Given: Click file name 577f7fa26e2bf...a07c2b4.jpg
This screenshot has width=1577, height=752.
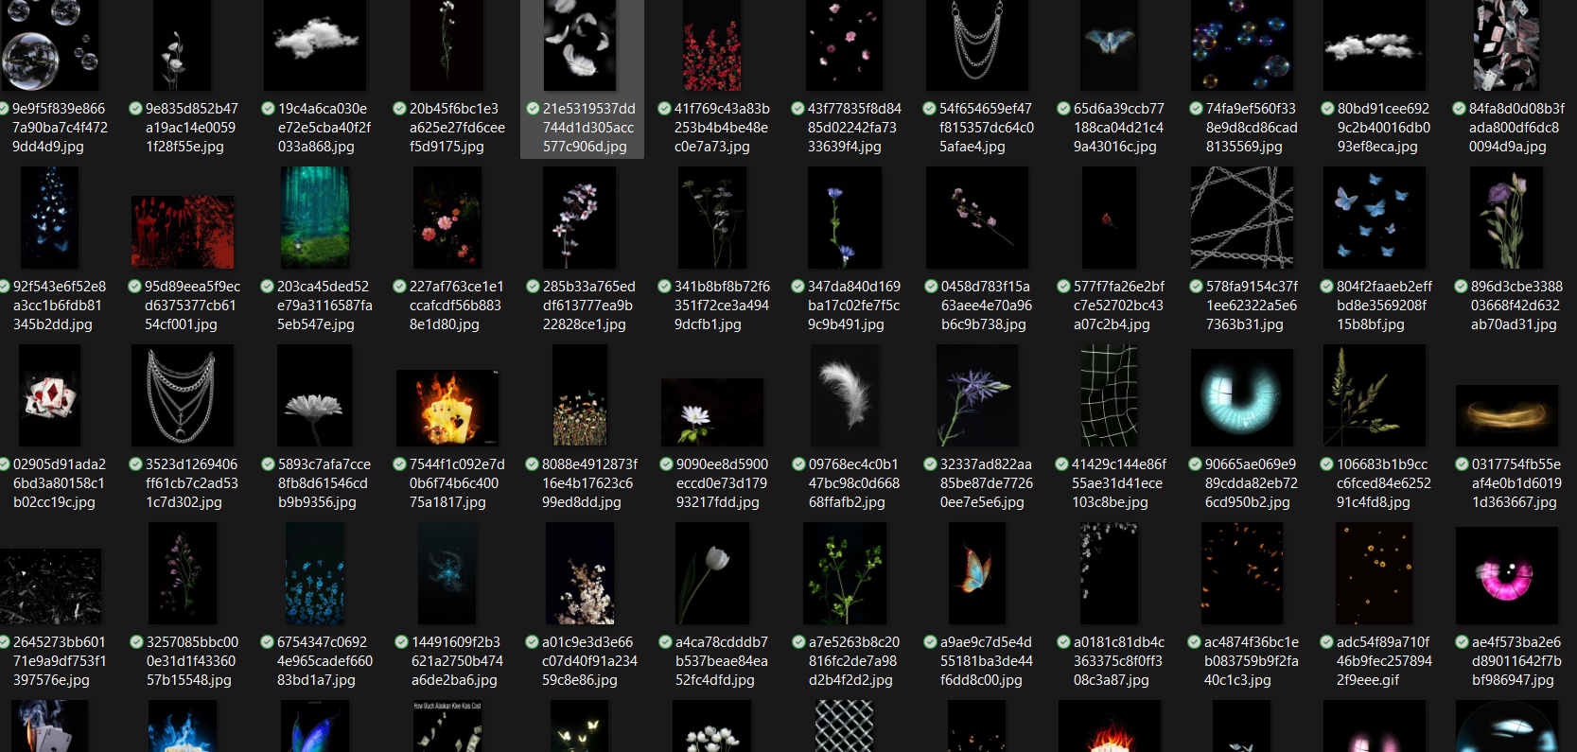Looking at the screenshot, I should coord(1118,306).
